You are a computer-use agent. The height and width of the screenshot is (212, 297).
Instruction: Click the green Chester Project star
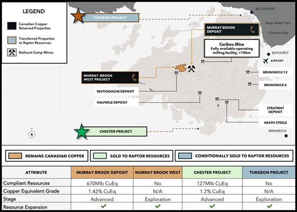[x=82, y=132]
